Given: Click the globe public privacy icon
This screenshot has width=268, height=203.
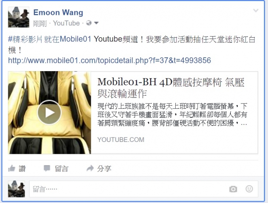Looking at the screenshot, I should [x=89, y=23].
